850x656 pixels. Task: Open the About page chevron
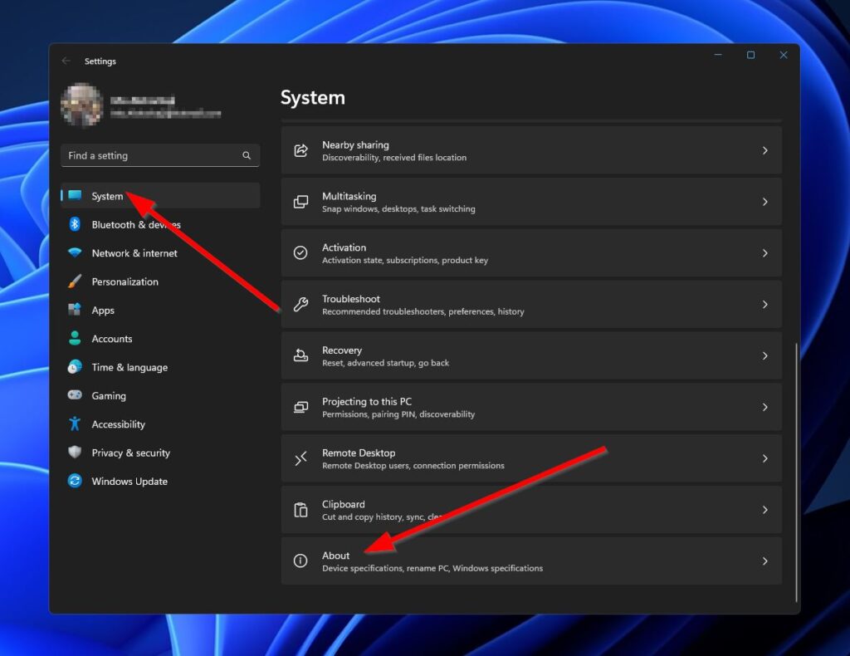point(765,561)
